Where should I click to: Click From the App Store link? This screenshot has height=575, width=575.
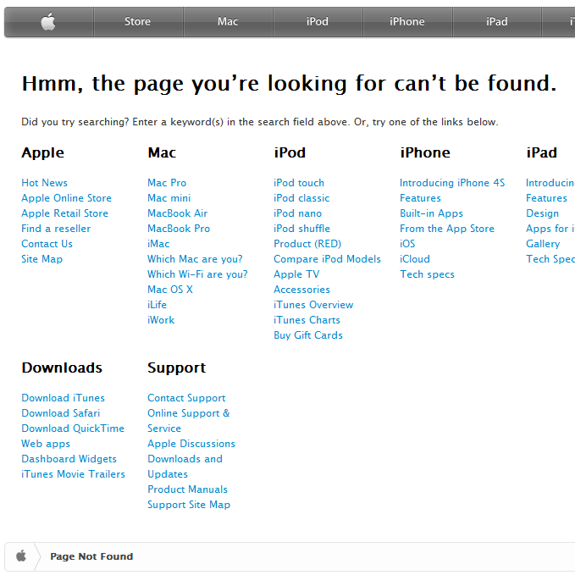(x=447, y=229)
